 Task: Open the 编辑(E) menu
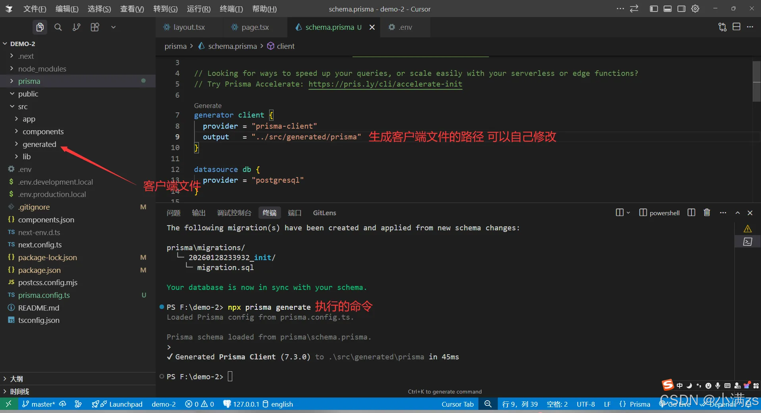tap(67, 9)
